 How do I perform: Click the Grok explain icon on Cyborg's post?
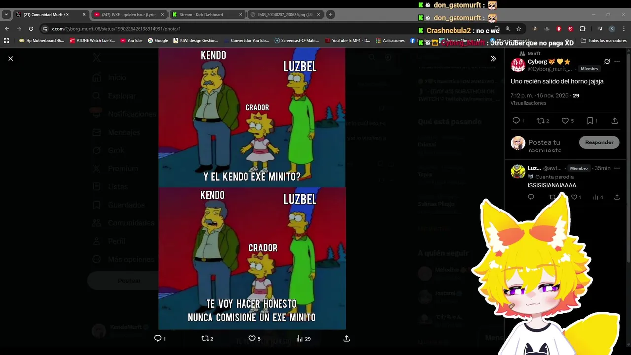tap(607, 62)
